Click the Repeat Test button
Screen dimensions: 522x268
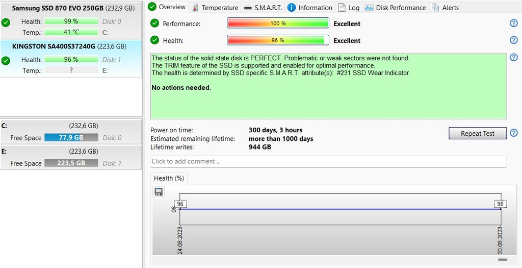pyautogui.click(x=477, y=133)
